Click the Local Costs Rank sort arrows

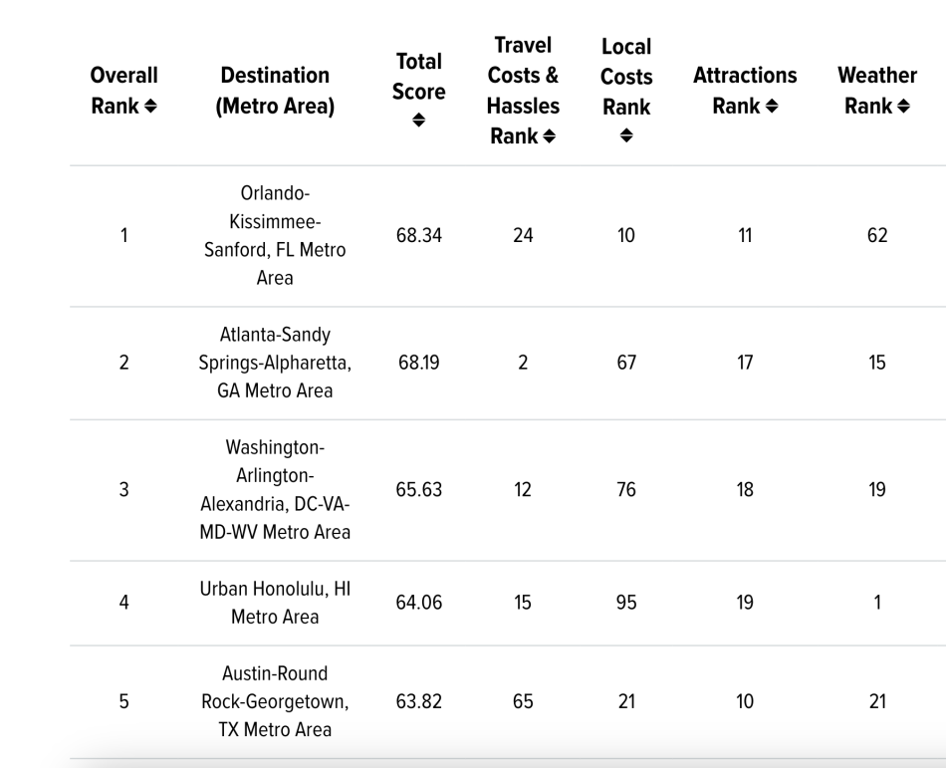coord(626,135)
